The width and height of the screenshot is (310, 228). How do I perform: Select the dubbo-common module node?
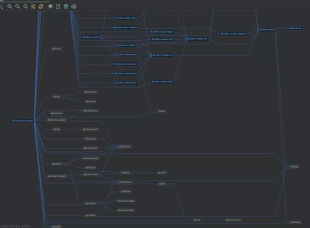coord(267,29)
